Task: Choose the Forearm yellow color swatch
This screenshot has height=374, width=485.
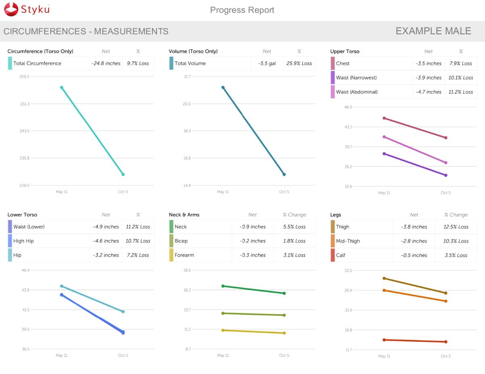Action: point(171,255)
